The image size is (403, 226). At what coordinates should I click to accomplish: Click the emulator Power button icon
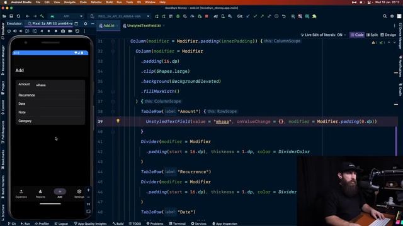(x=9, y=31)
